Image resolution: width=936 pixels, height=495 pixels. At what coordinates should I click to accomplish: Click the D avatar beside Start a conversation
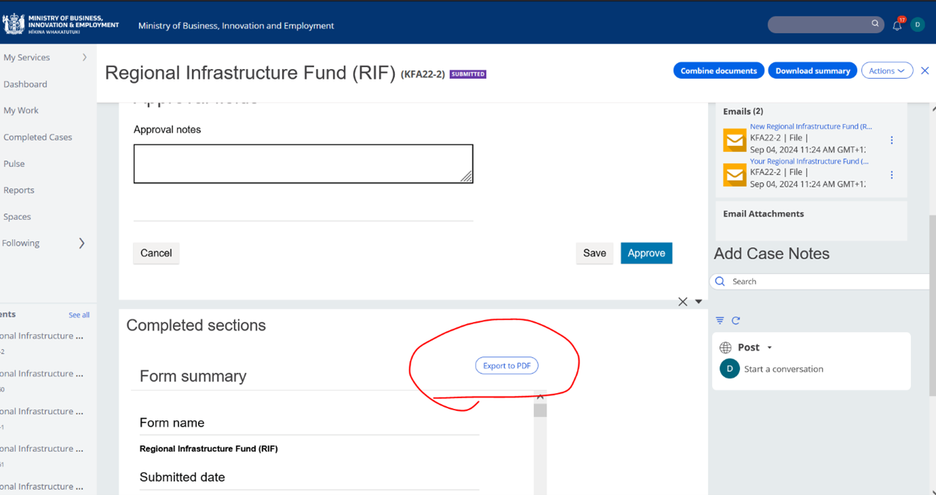coord(729,368)
